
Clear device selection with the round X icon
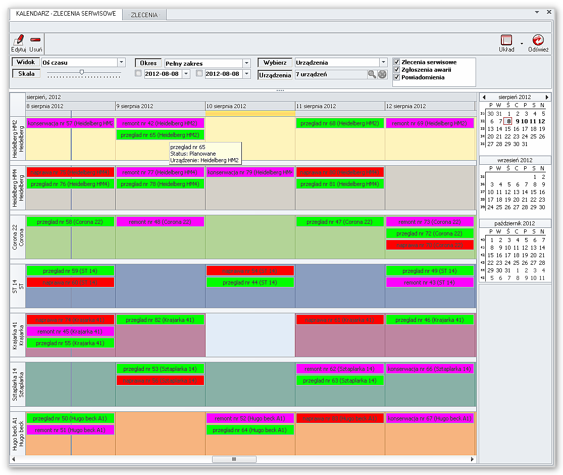coord(383,74)
